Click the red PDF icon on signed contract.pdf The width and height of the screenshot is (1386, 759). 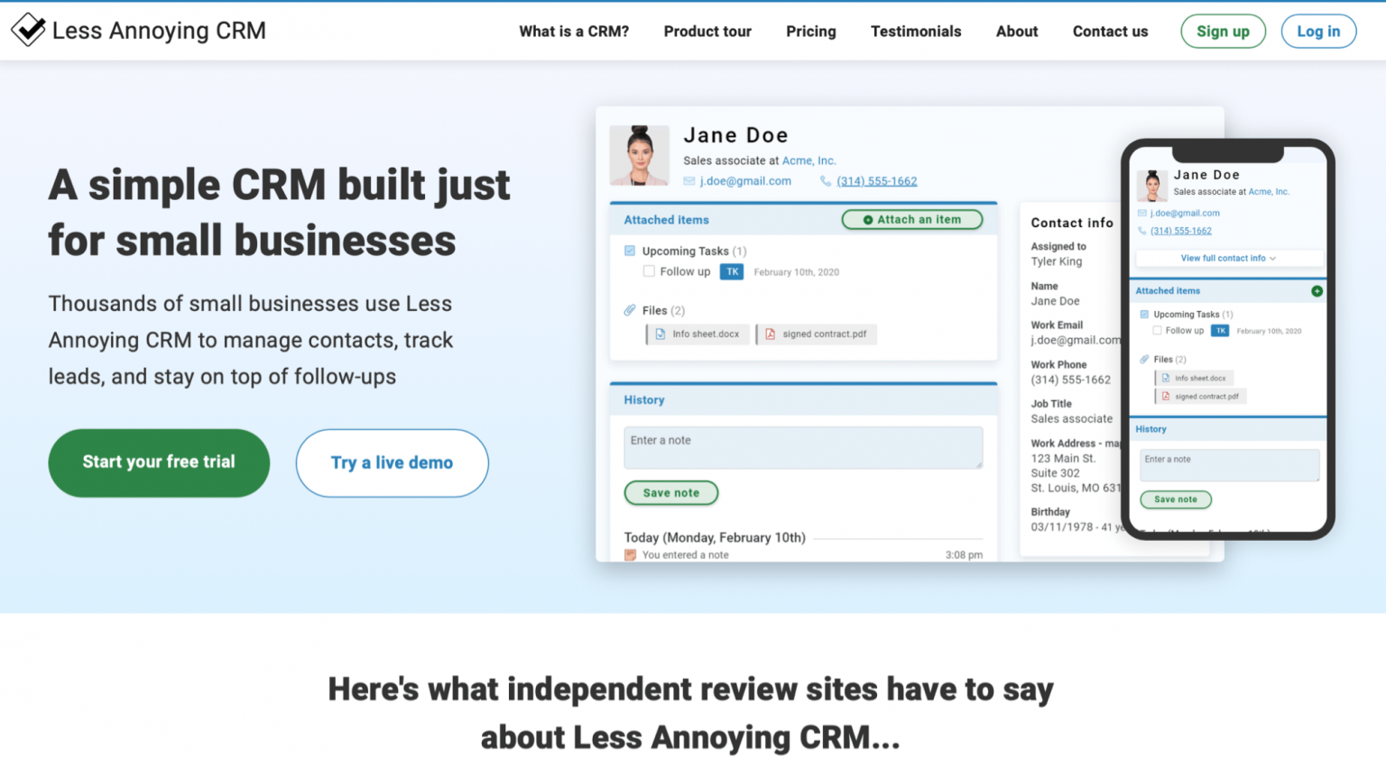pos(771,334)
